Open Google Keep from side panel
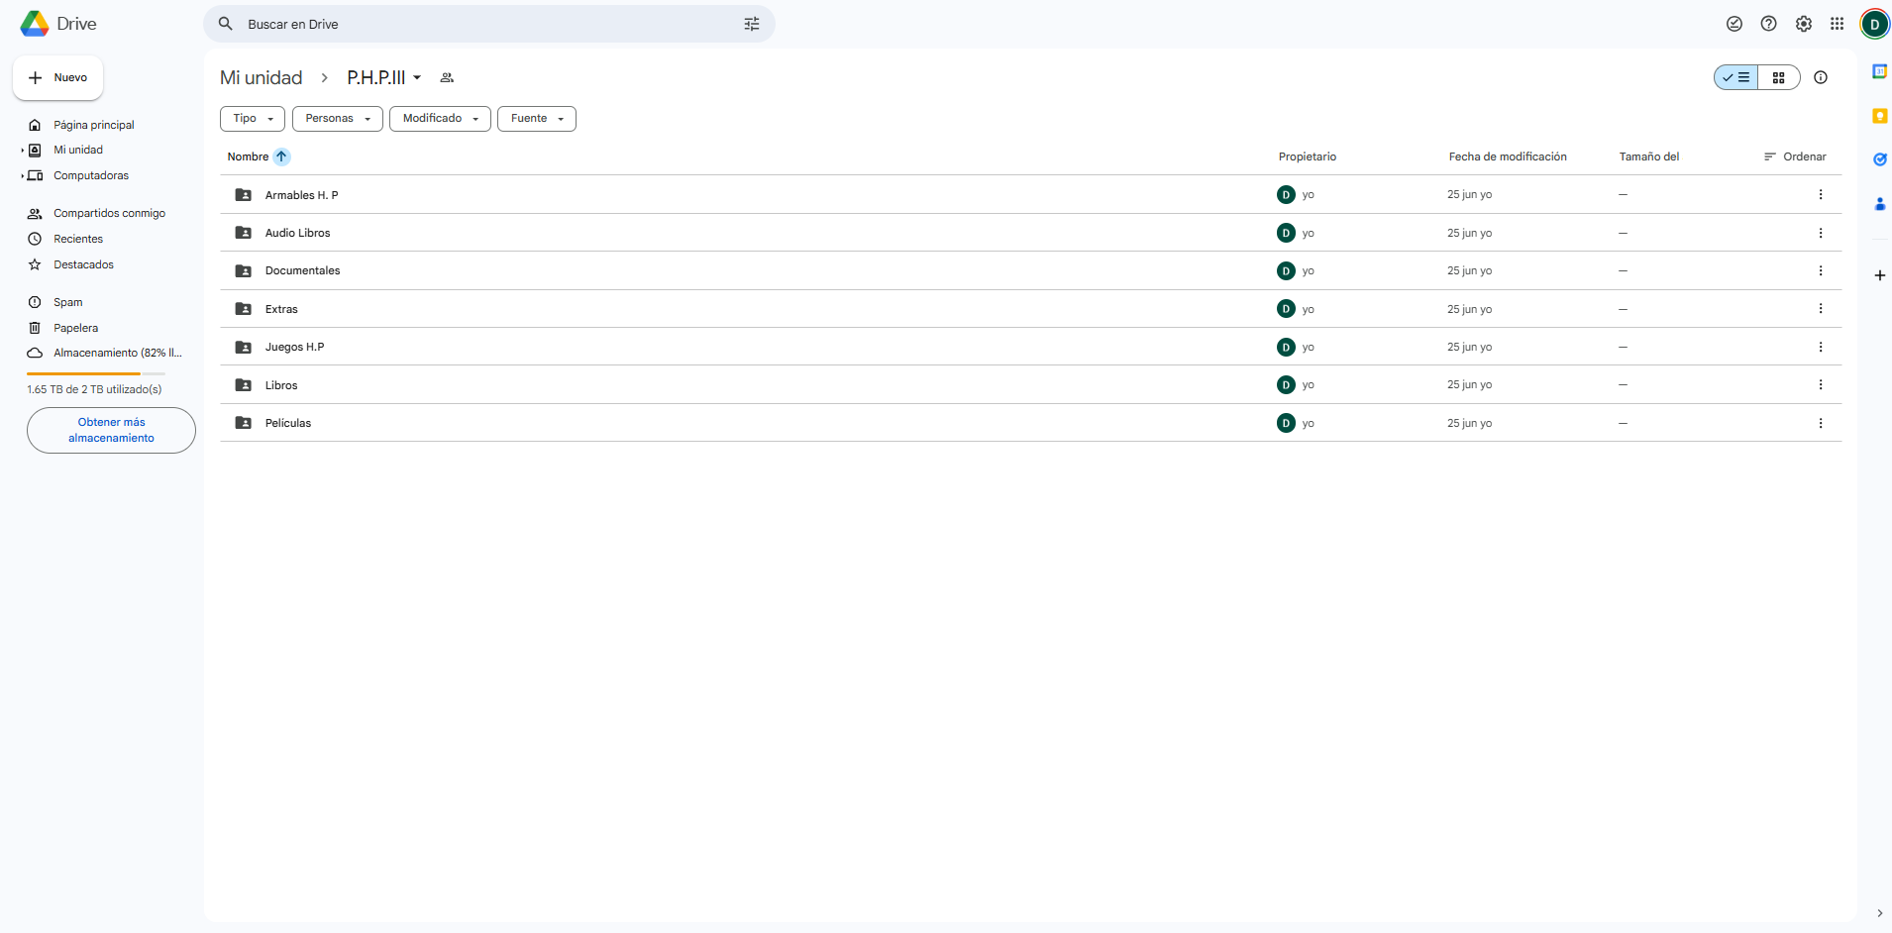The height and width of the screenshot is (933, 1892). tap(1879, 116)
